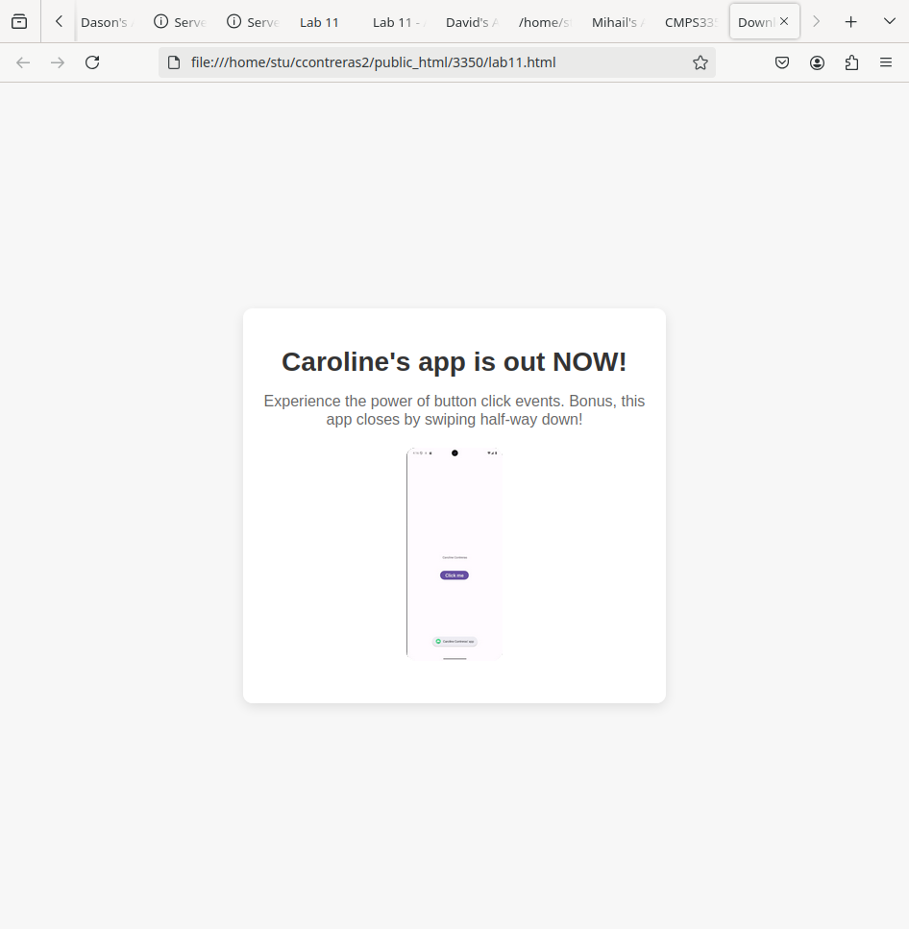Open the Firefox account menu
The height and width of the screenshot is (929, 909).
(x=817, y=62)
